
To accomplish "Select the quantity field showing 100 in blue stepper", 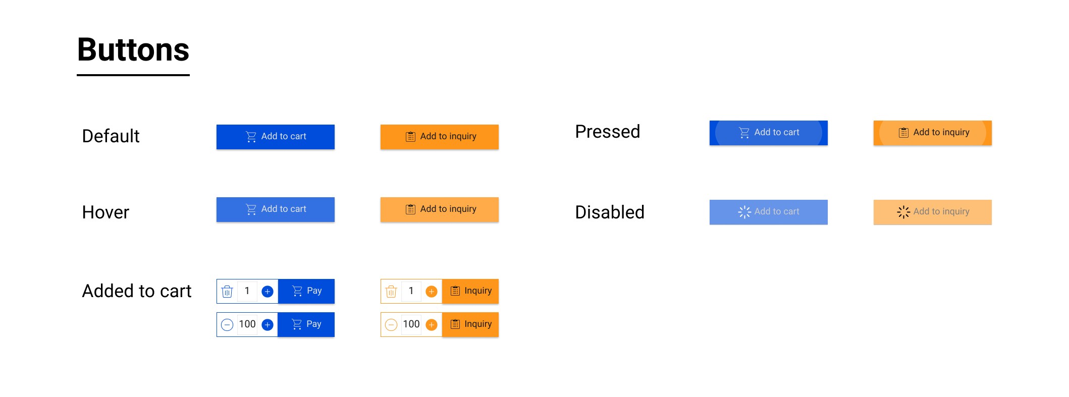I will click(247, 324).
